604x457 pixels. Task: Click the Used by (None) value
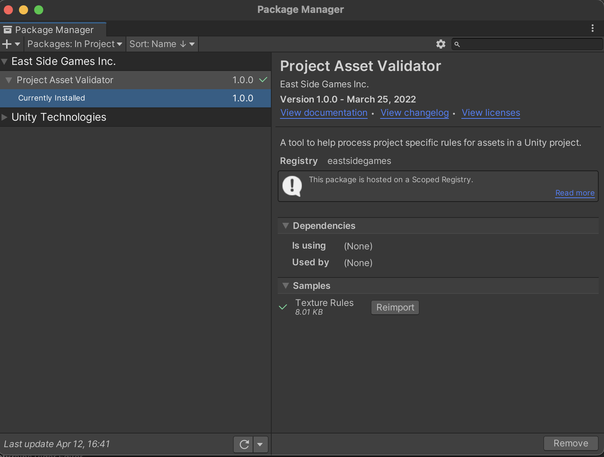[358, 263]
